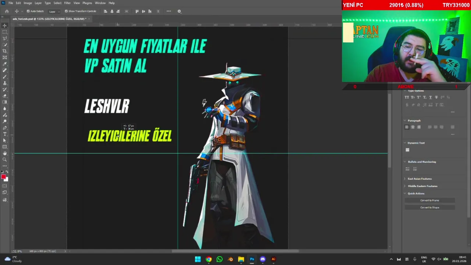Select the Eraser tool
This screenshot has width=471, height=265.
(x=5, y=96)
